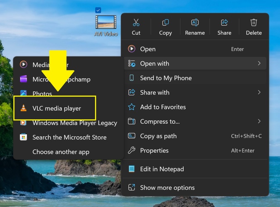Click the Open with label text
The width and height of the screenshot is (280, 207).
tap(154, 63)
